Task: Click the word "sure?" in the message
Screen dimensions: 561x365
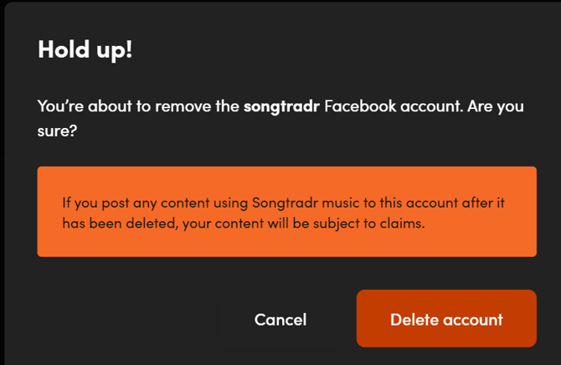Action: 55,131
